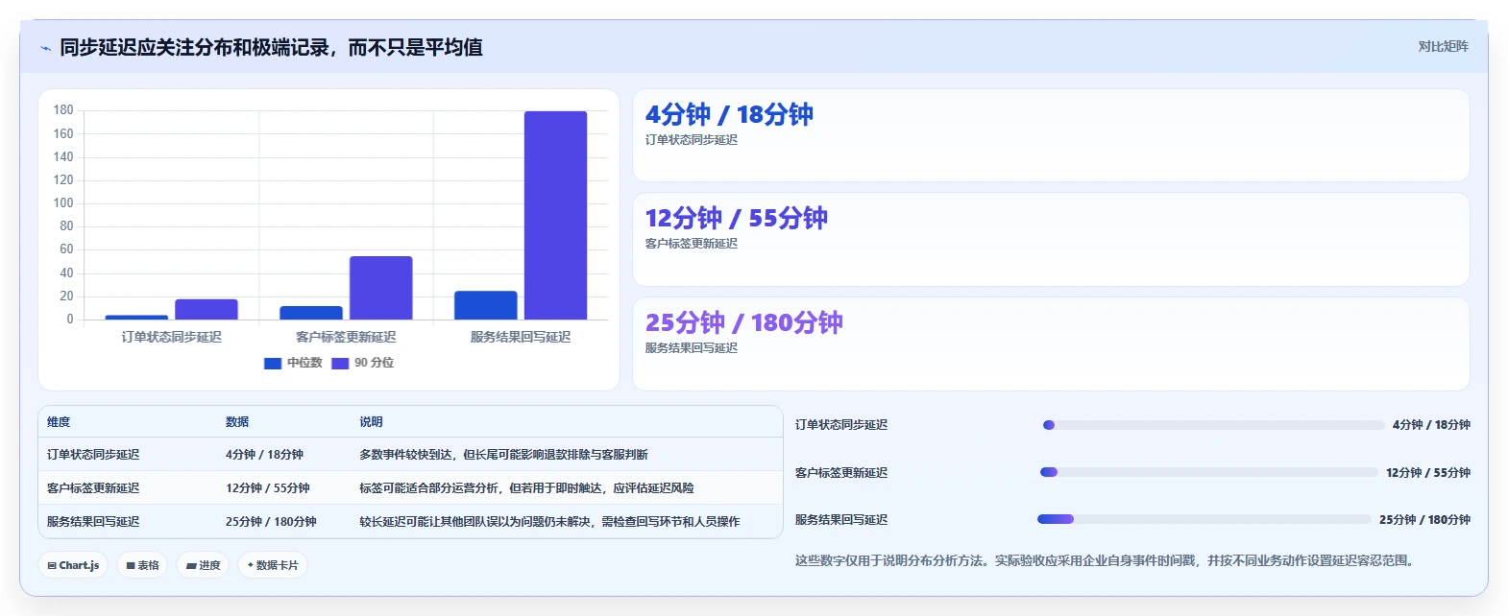This screenshot has width=1508, height=616.
Task: Click the x-axis label 客户标签更新延迟 under the chart
Action: [x=346, y=337]
